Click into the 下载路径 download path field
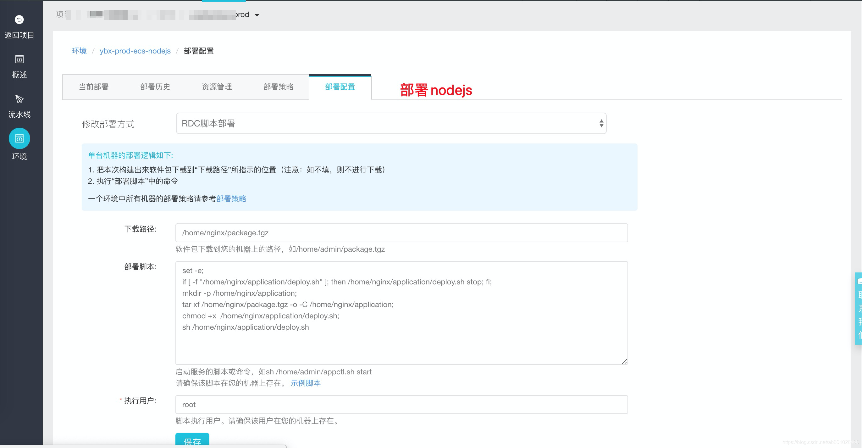Screen dimensions: 862x448 point(401,233)
